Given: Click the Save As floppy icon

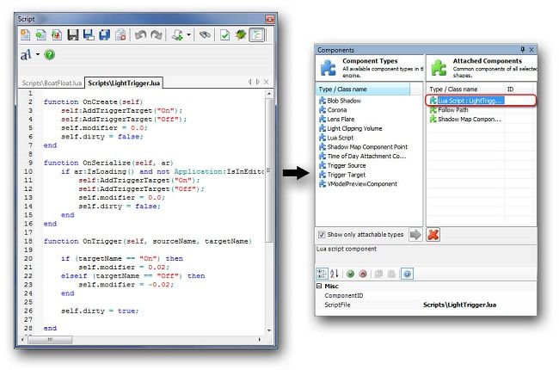Looking at the screenshot, I should point(89,35).
